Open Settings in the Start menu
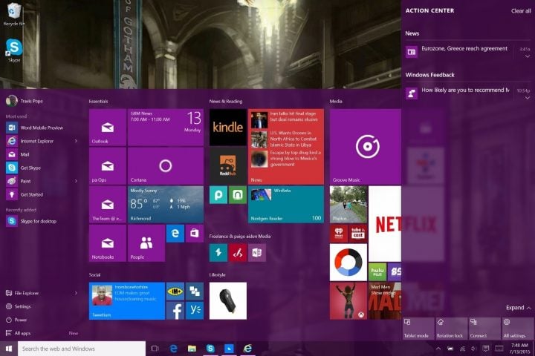Image resolution: width=535 pixels, height=356 pixels. [x=19, y=306]
